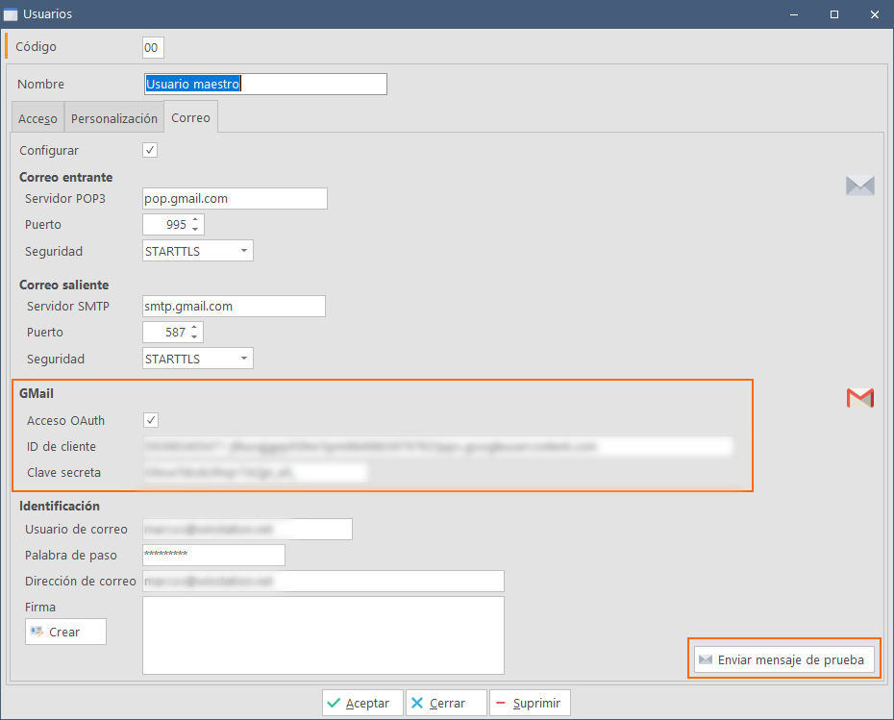This screenshot has height=720, width=894.
Task: Maximize the Usuarios window
Action: pos(834,14)
